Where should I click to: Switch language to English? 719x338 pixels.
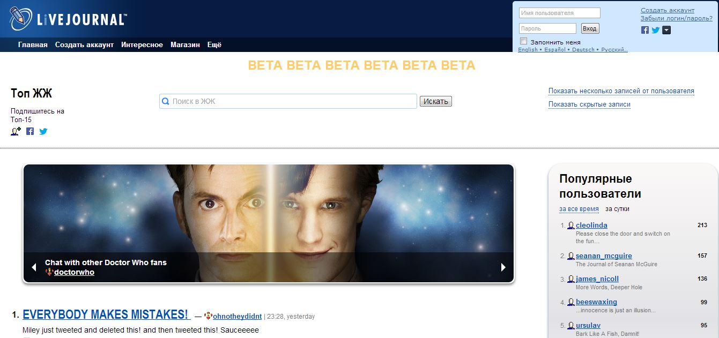coord(528,50)
